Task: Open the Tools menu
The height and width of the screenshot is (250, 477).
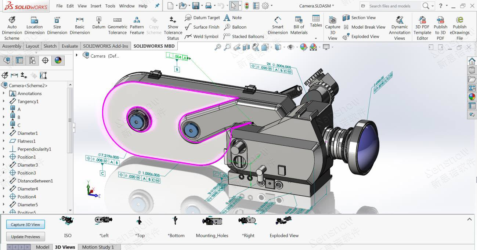Action: [x=110, y=6]
